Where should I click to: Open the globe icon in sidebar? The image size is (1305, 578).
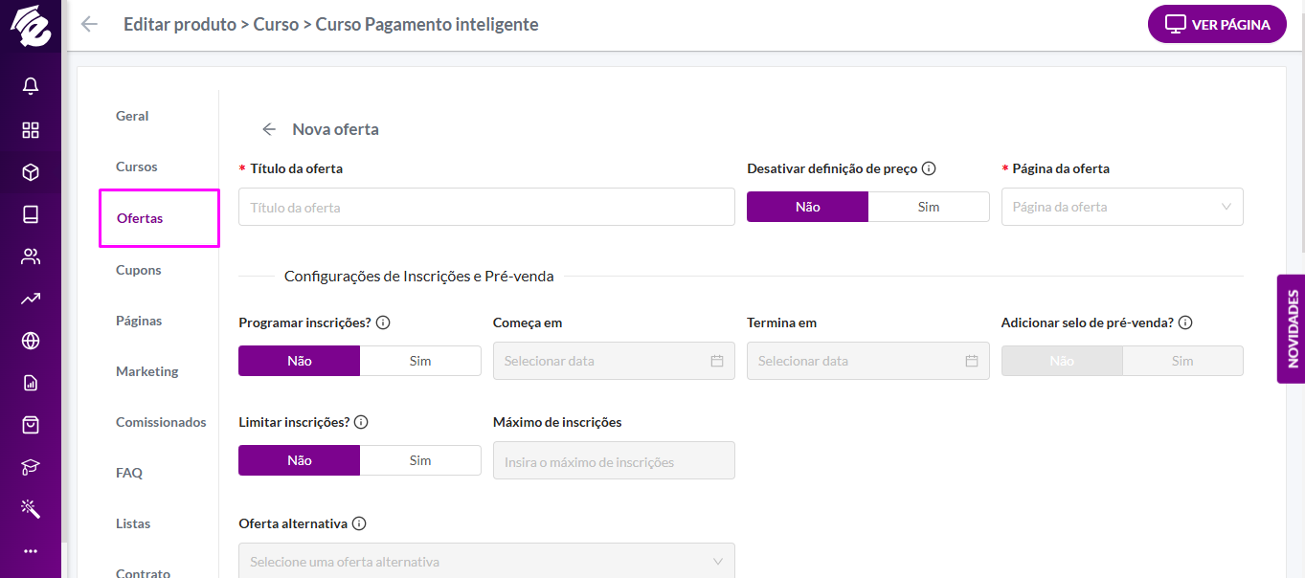[x=31, y=341]
